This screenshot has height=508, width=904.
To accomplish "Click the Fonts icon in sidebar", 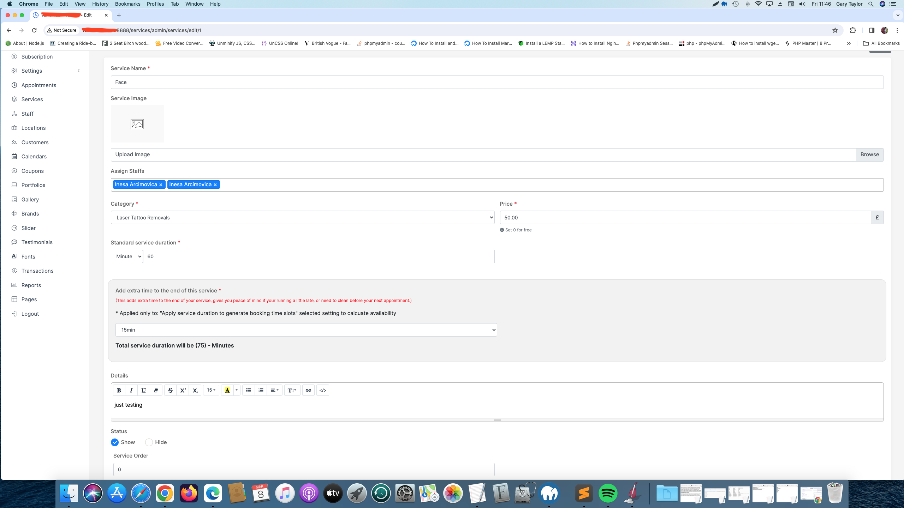I will tap(14, 256).
